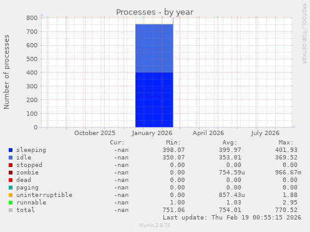This screenshot has height=232, width=310.
Task: Click the sleeping Cur value -nan
Action: point(121,150)
